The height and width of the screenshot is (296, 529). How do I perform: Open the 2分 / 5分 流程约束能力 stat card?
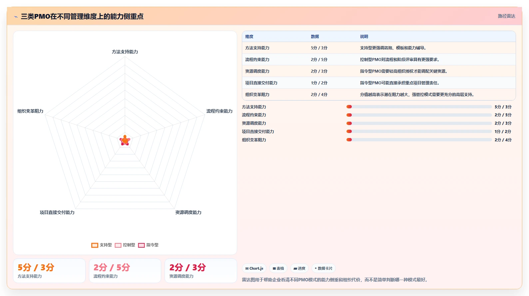click(125, 271)
